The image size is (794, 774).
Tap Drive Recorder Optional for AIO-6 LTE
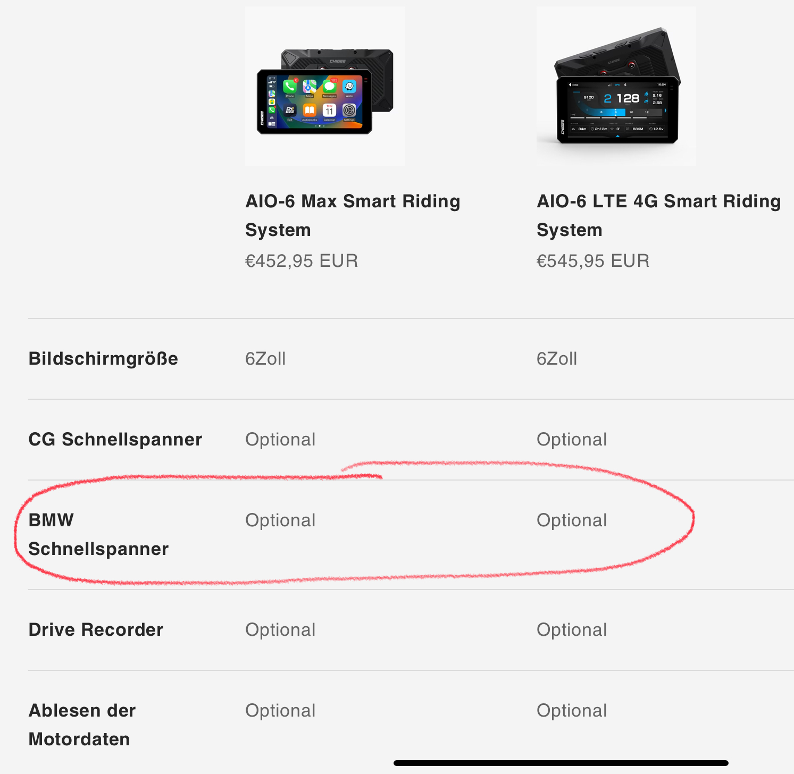572,630
